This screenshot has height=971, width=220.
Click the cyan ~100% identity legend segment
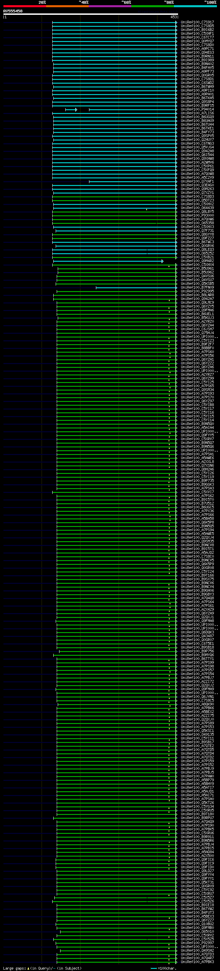point(195,6)
